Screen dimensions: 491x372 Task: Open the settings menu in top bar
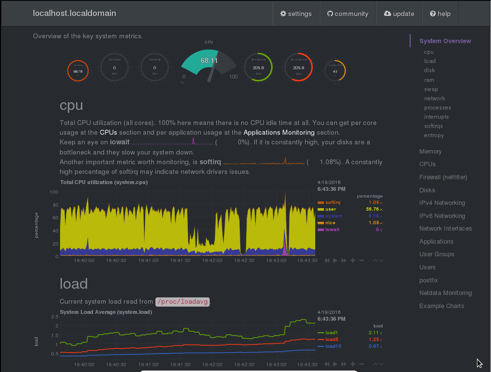point(296,14)
